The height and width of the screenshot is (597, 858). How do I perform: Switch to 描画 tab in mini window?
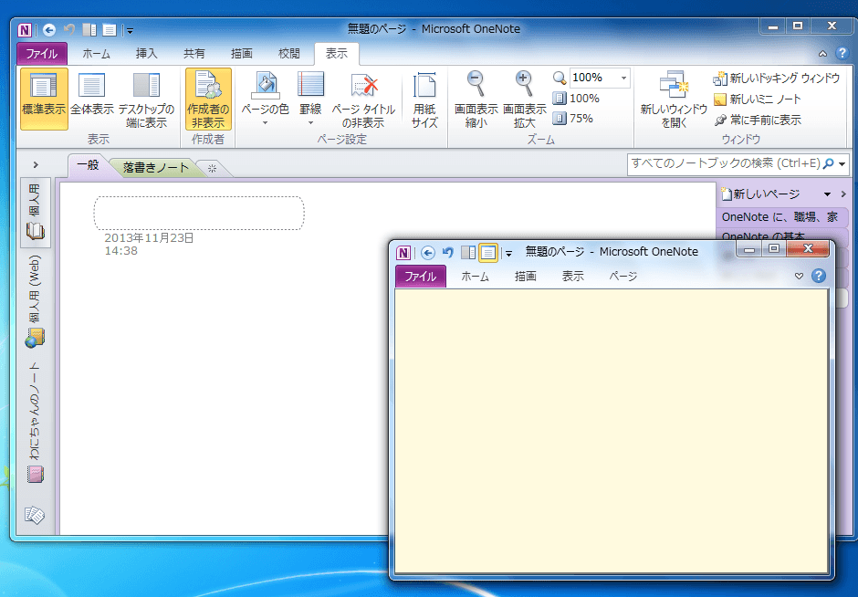(526, 277)
